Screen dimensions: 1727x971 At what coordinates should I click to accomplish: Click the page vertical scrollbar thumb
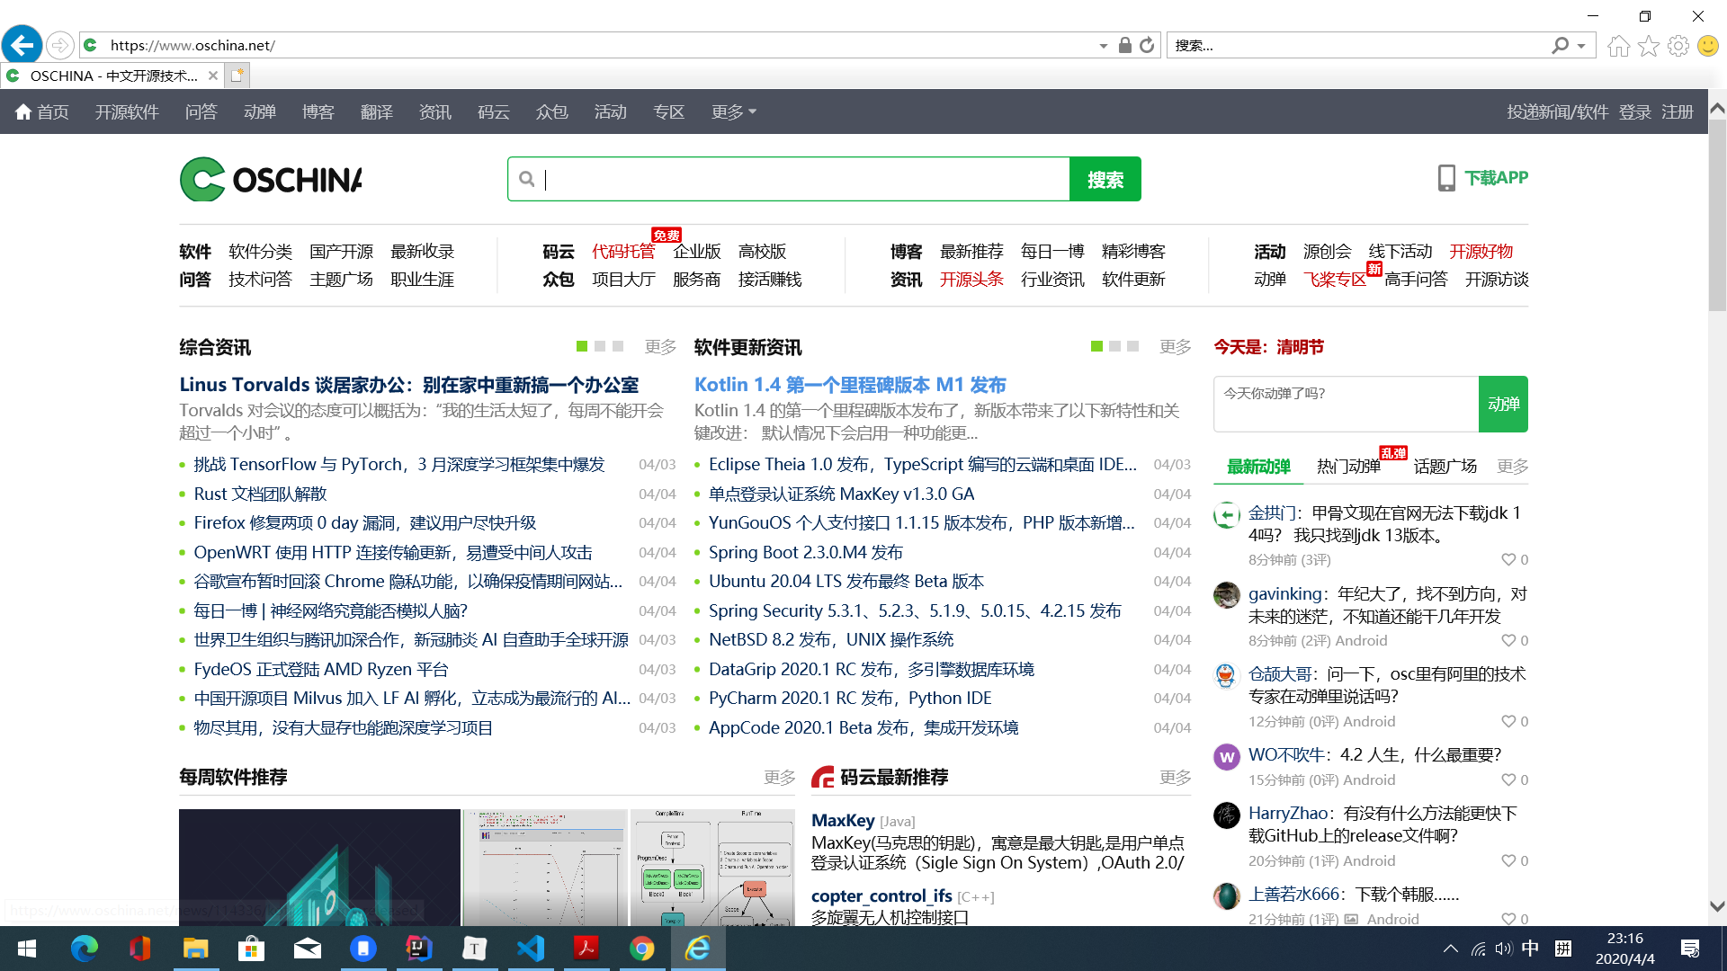coord(1717,216)
